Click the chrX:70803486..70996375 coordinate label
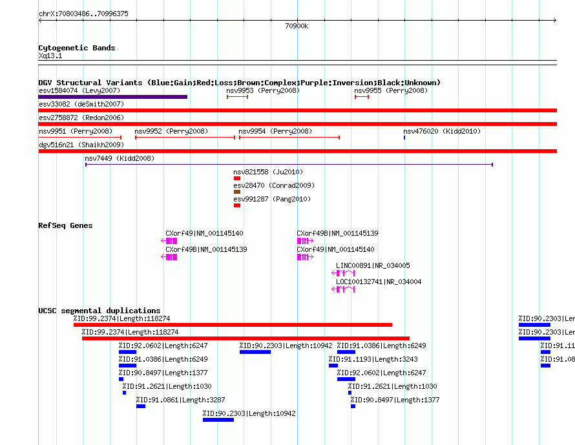 (83, 14)
